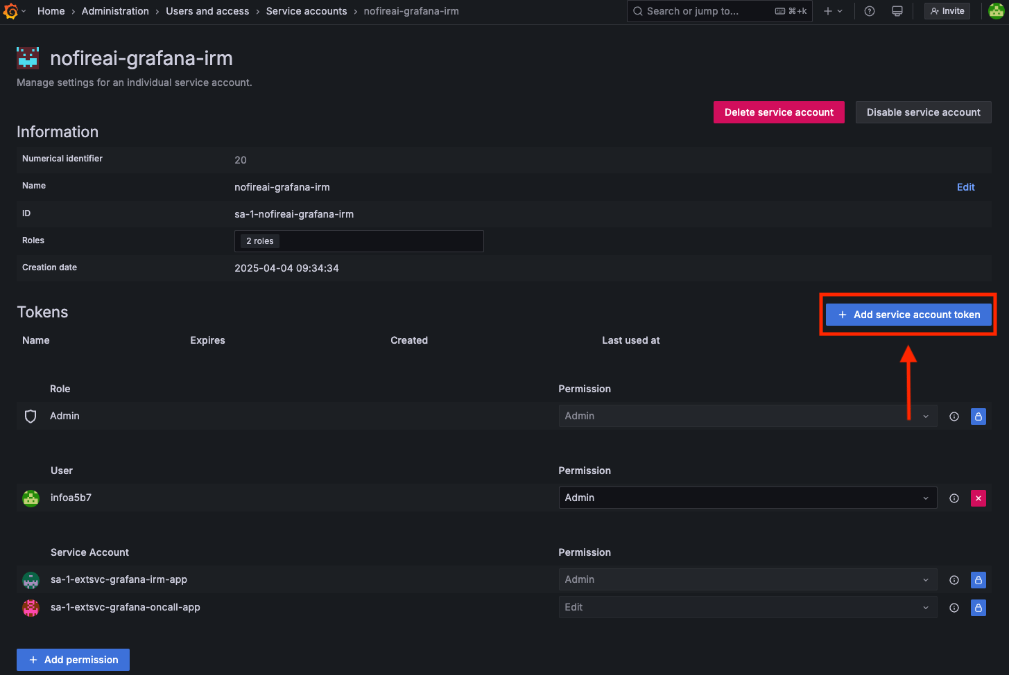Click the infoa5b7 user avatar
Screen dimensions: 1009x675
(x=31, y=498)
